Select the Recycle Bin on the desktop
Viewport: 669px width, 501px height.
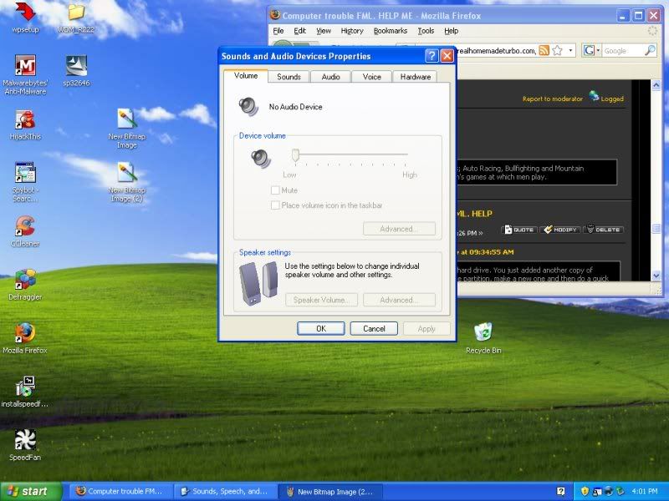(x=483, y=339)
